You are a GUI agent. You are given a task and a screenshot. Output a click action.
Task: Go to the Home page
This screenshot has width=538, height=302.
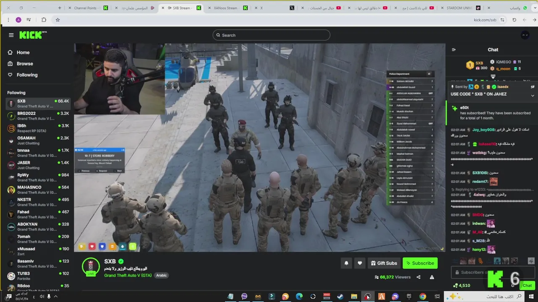(x=23, y=52)
